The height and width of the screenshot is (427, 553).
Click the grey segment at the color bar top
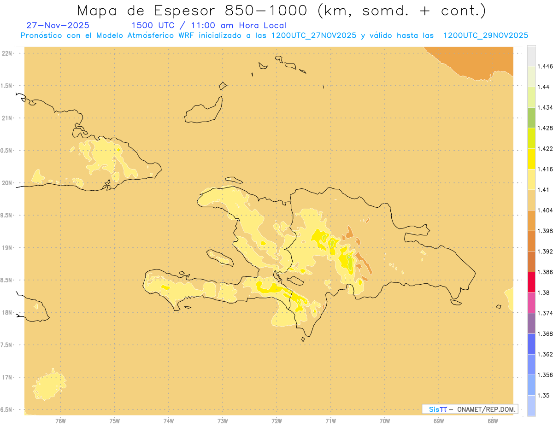click(531, 56)
